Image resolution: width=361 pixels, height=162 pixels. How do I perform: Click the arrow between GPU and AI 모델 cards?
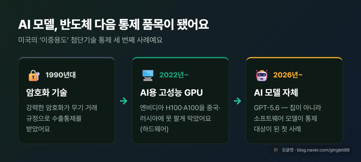(237, 101)
